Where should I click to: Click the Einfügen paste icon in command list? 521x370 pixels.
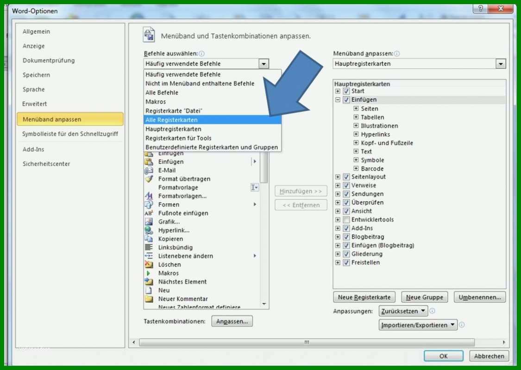tap(149, 161)
